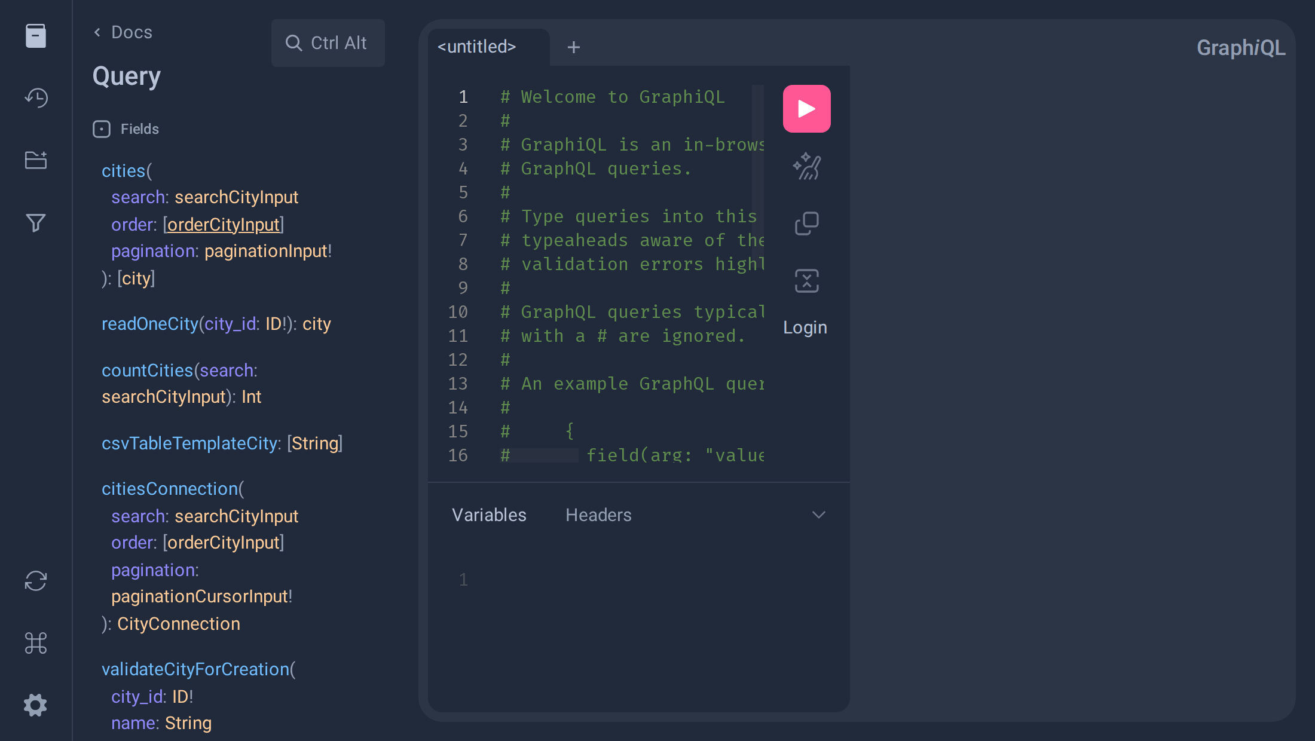Screen dimensions: 1315x741
Task: Add a new query tab
Action: (574, 47)
